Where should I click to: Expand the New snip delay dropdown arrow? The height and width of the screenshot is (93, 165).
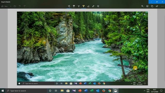(x=11, y=6)
